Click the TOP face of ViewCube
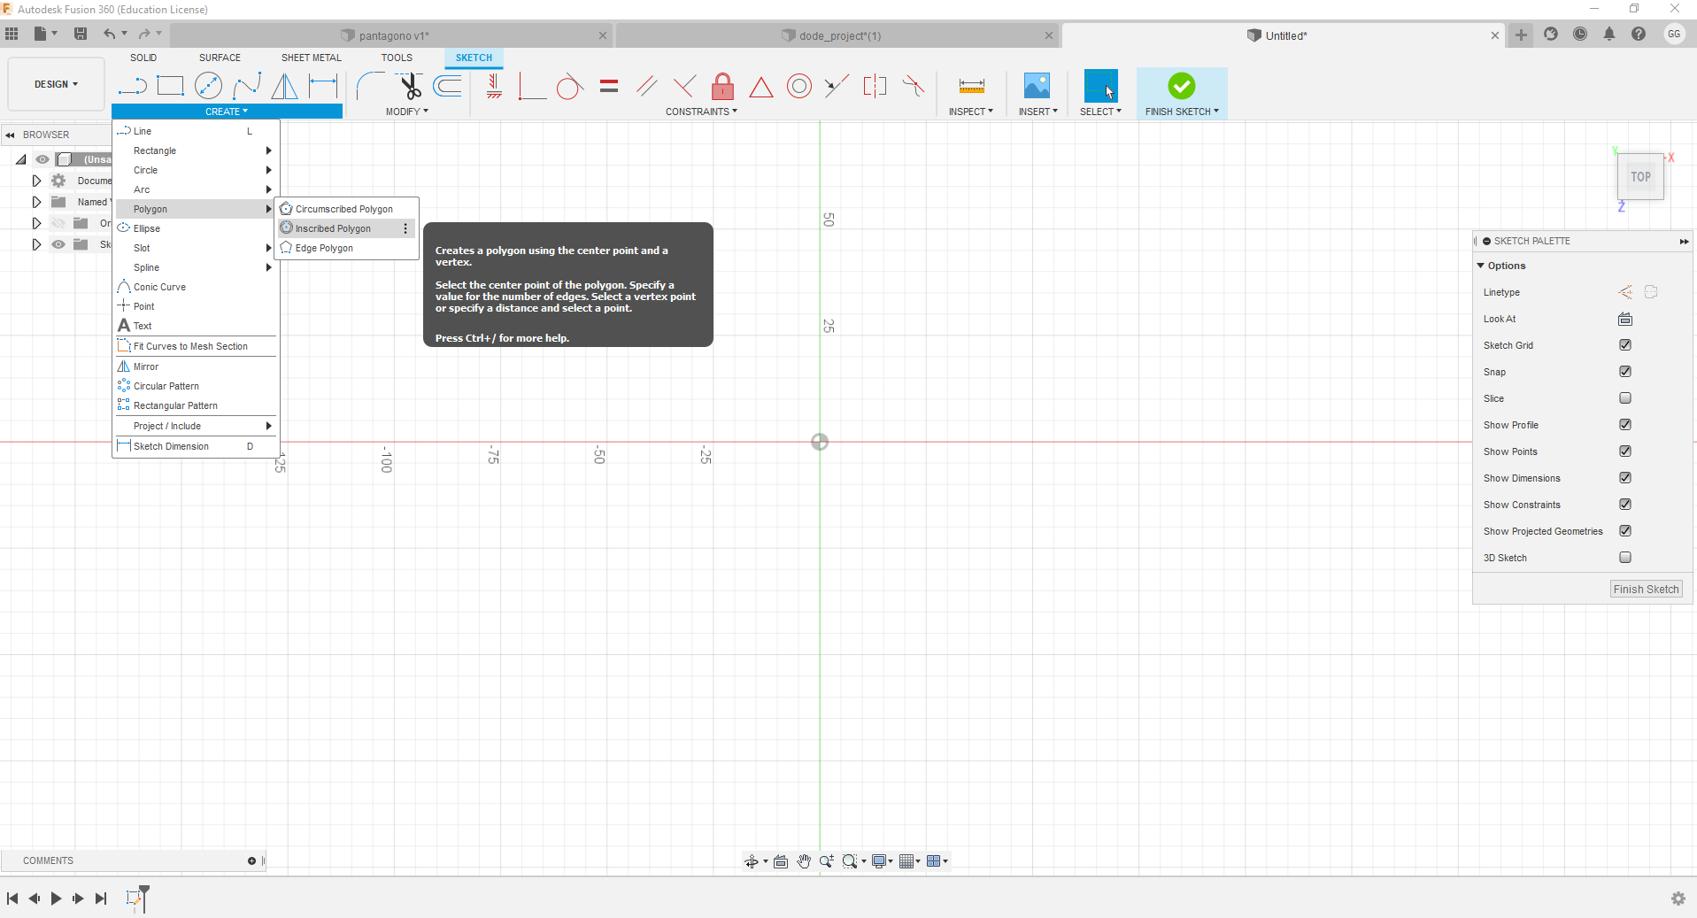 (1640, 177)
